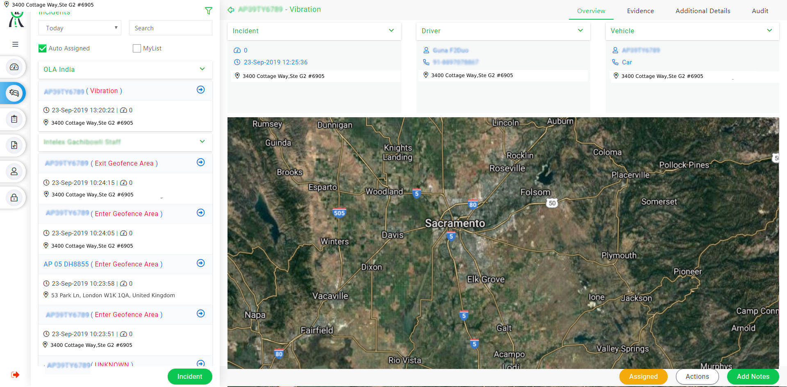Viewport: 787px width, 387px height.
Task: Click the app logo
Action: pyautogui.click(x=16, y=20)
